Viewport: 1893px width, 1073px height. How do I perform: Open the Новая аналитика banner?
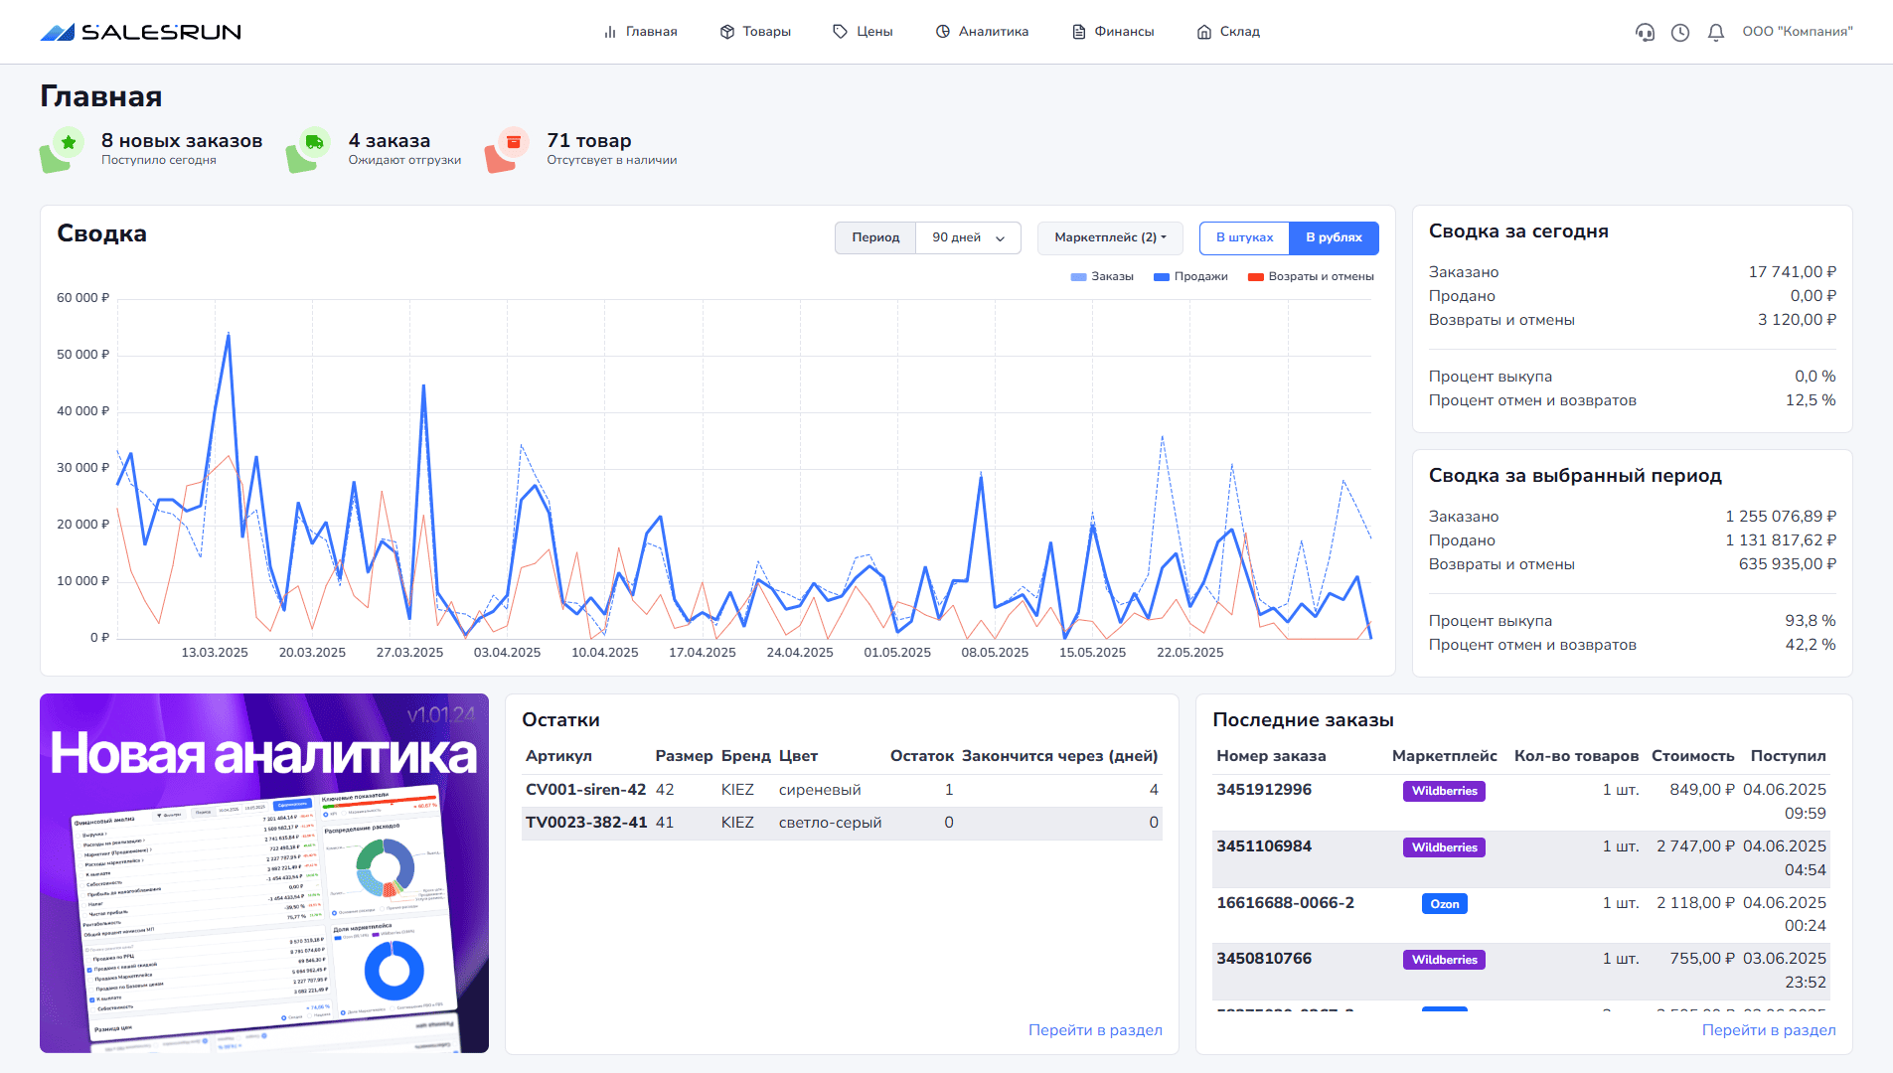point(264,872)
